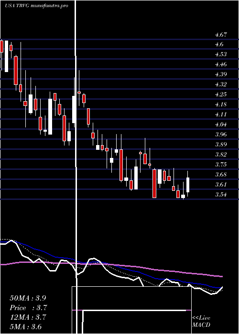Select the 4.11 price axis label
The height and width of the screenshot is (334, 239).
[x=221, y=115]
